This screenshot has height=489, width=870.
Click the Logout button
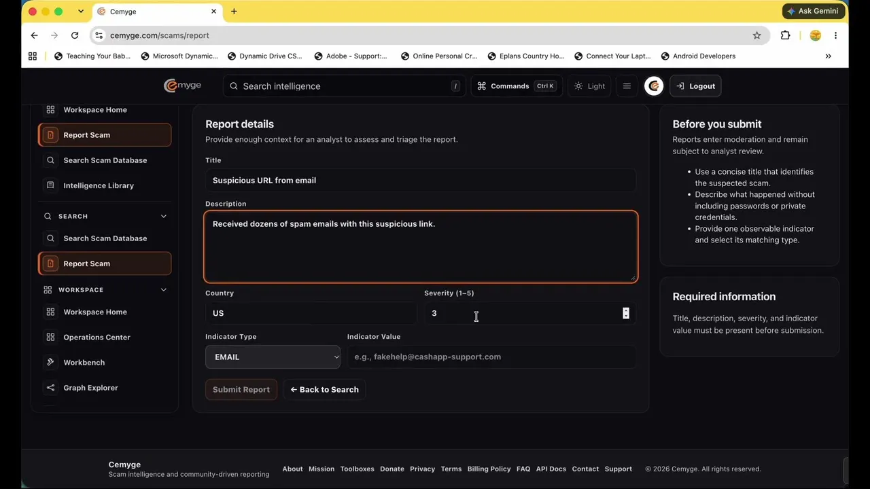[x=695, y=86]
